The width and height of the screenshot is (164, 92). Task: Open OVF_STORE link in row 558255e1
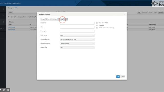pyautogui.click(x=12, y=27)
